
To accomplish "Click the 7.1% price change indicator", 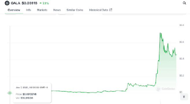I will pos(44,3).
